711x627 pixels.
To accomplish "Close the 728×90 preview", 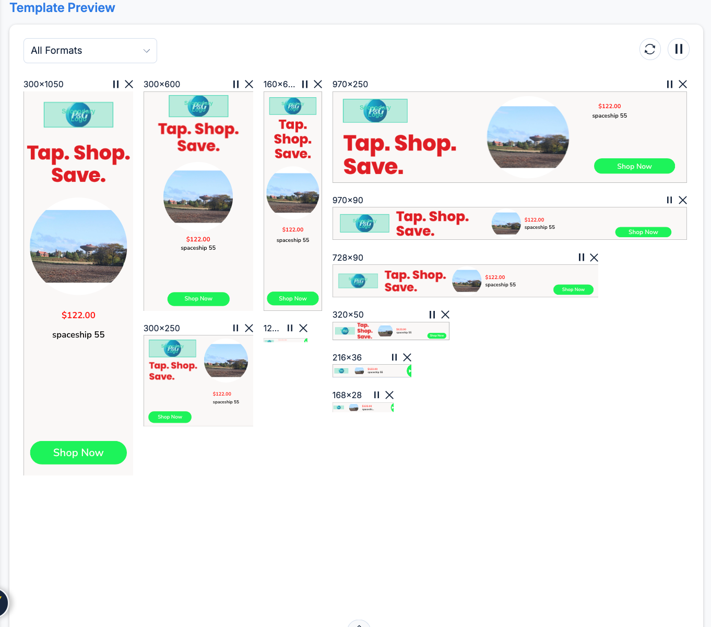I will click(594, 258).
